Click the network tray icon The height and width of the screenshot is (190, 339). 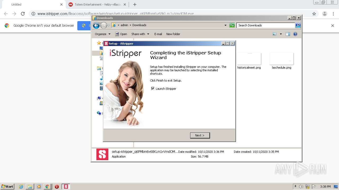pos(307,187)
